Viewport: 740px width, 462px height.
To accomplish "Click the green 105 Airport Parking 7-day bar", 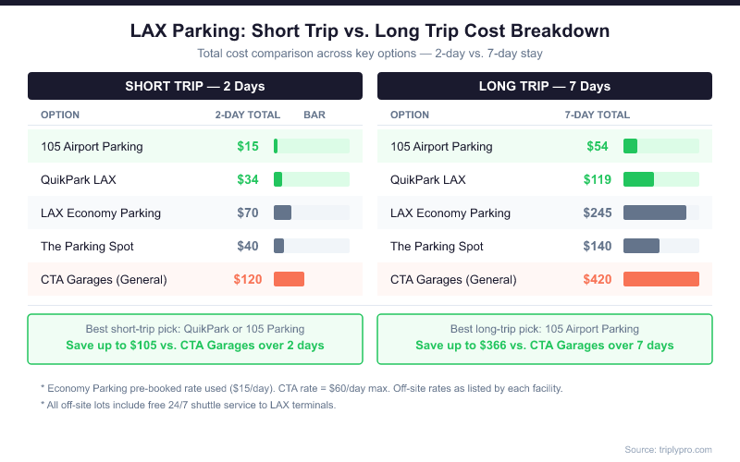I will pos(631,146).
